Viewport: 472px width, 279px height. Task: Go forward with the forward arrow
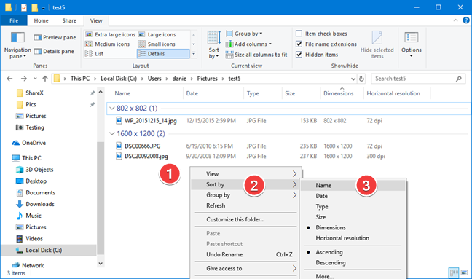point(24,79)
